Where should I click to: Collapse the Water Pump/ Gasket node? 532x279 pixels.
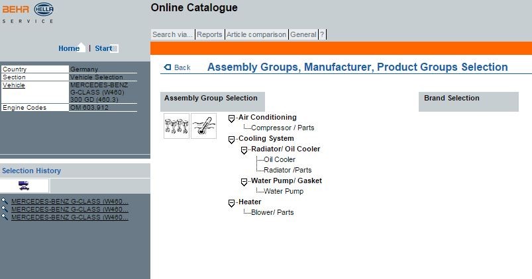pos(244,182)
